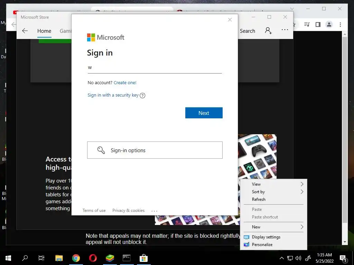
Task: Switch to the Home tab in Store
Action: pos(44,31)
